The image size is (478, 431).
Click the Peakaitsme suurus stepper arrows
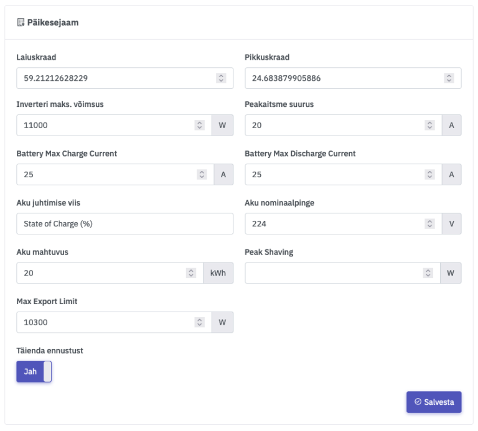pos(429,125)
